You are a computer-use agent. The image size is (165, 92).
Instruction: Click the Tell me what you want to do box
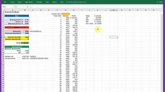(x=76, y=2)
